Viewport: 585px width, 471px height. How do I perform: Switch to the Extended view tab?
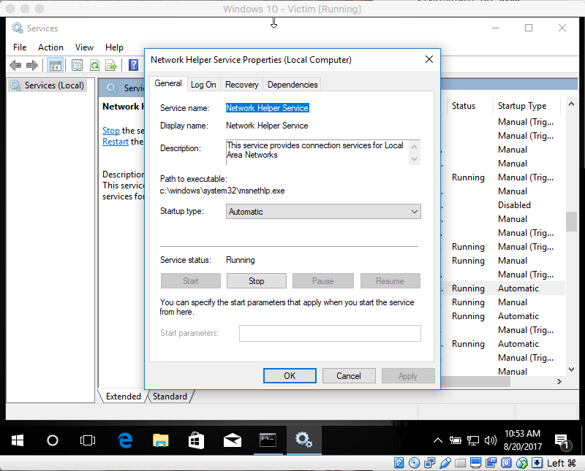[x=123, y=396]
